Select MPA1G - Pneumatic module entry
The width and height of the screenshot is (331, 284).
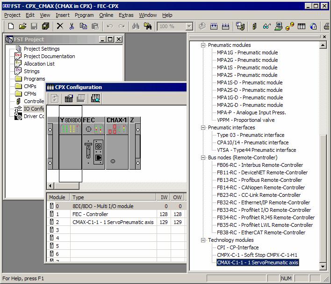coord(247,52)
